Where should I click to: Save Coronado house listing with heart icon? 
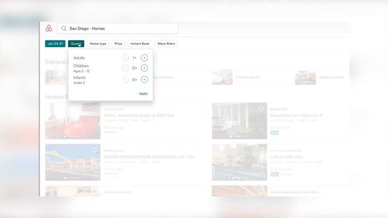(95, 150)
